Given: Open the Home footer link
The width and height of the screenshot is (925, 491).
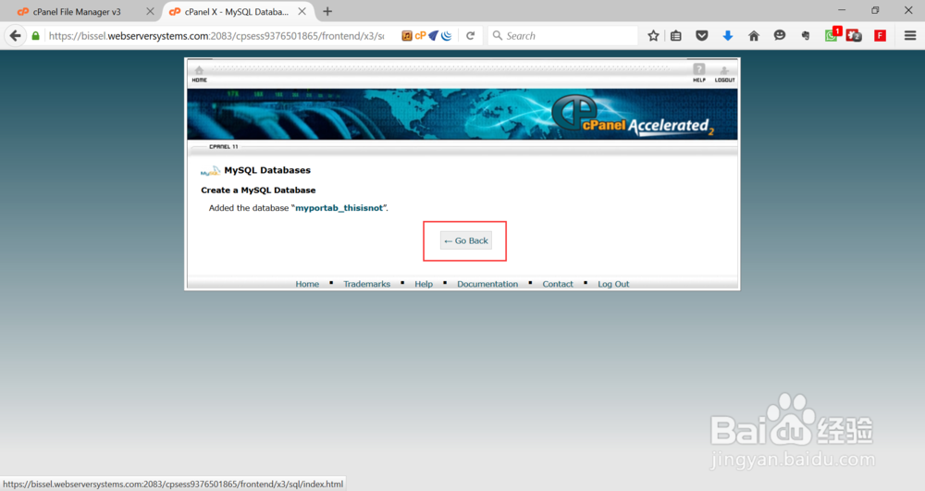Looking at the screenshot, I should (x=307, y=284).
